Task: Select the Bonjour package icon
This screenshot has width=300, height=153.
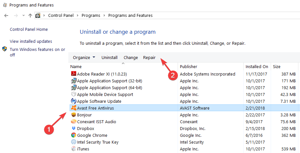Action: (x=74, y=115)
